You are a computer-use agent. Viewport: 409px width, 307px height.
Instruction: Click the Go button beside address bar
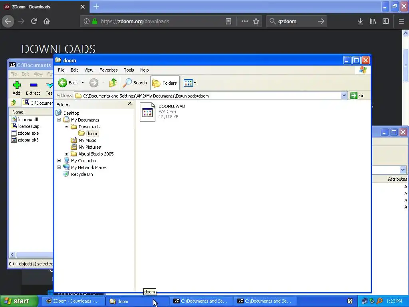click(x=357, y=96)
